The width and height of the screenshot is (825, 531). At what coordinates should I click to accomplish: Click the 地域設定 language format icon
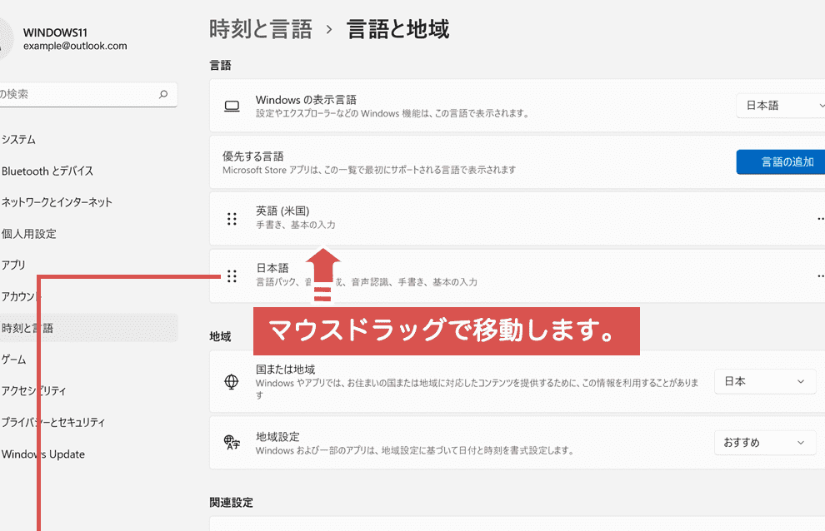(232, 443)
